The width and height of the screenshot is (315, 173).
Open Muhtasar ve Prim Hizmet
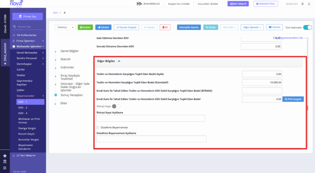29,121
